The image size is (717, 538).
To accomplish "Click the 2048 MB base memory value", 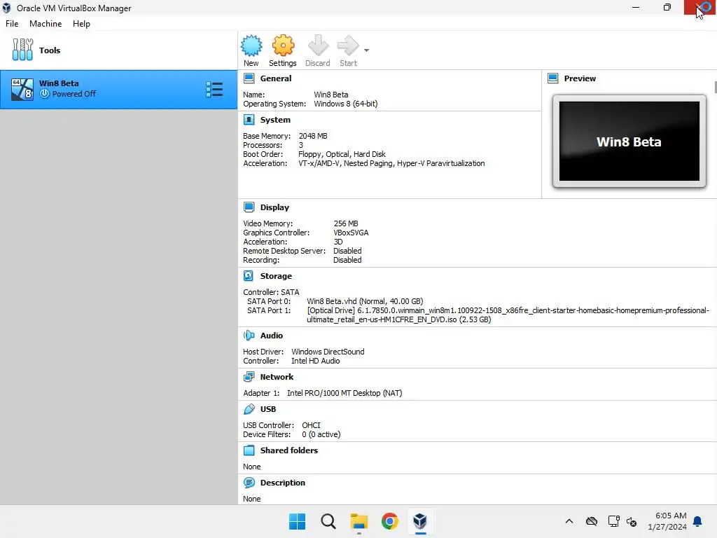I will 313,136.
